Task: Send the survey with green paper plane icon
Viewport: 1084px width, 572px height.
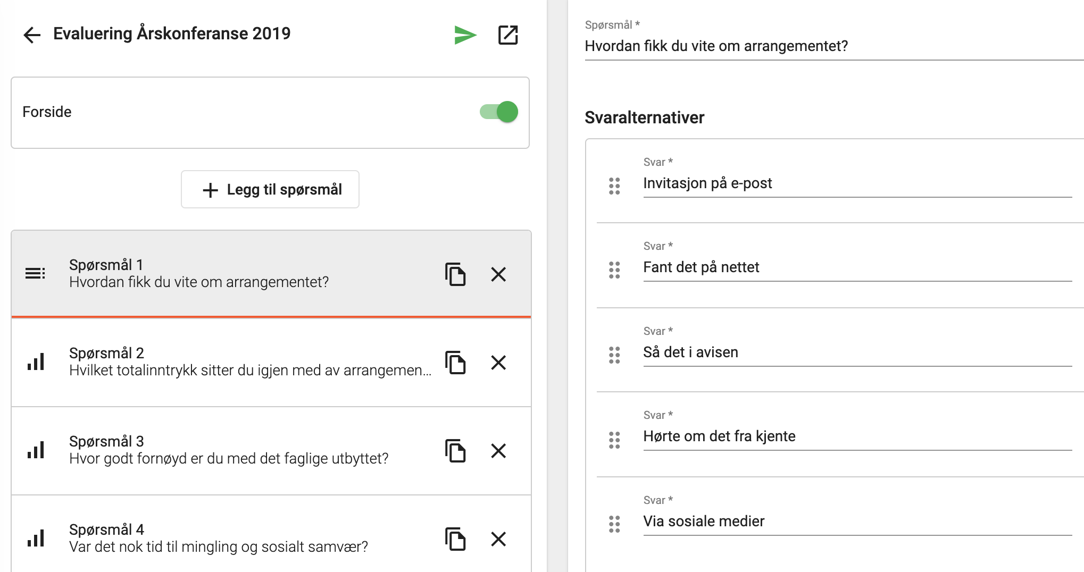Action: pos(465,35)
